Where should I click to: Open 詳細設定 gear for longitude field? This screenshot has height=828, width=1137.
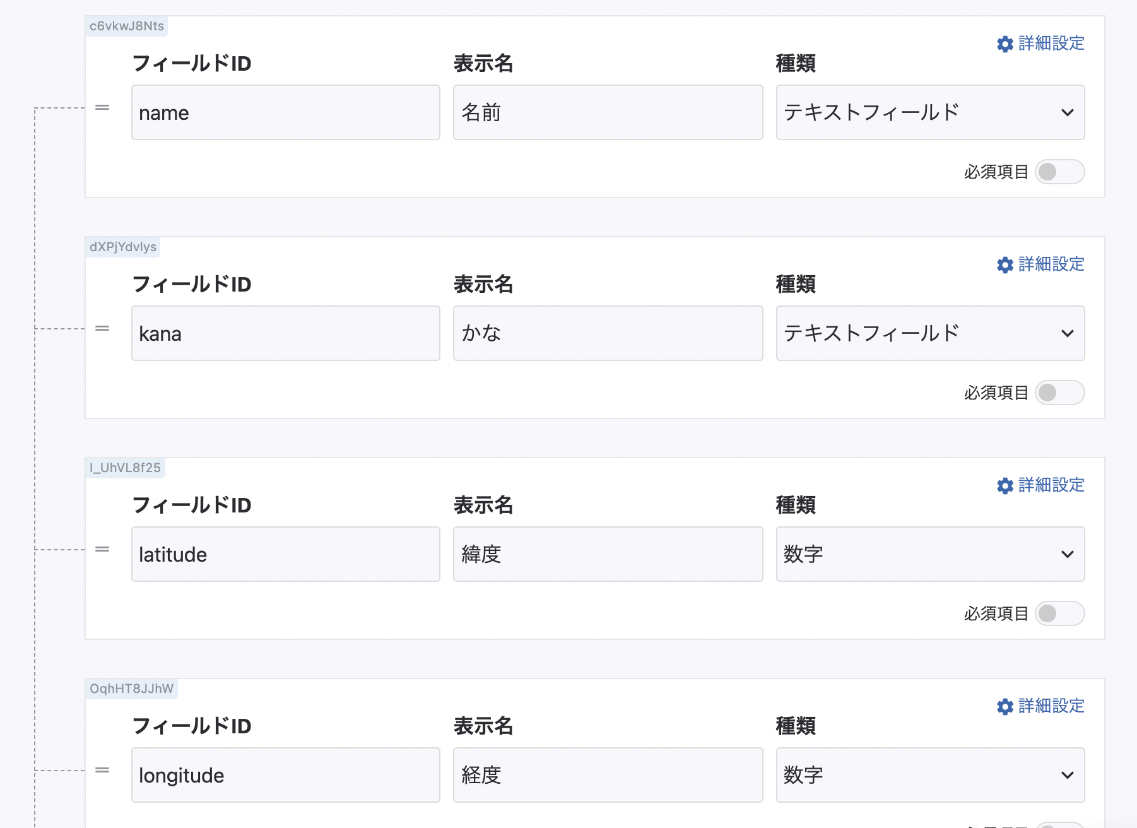(x=1040, y=706)
